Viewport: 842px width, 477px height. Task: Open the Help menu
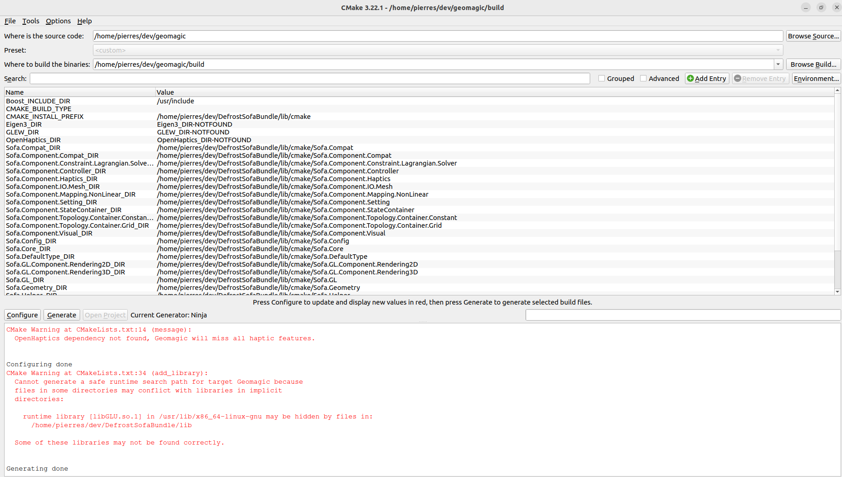coord(85,21)
